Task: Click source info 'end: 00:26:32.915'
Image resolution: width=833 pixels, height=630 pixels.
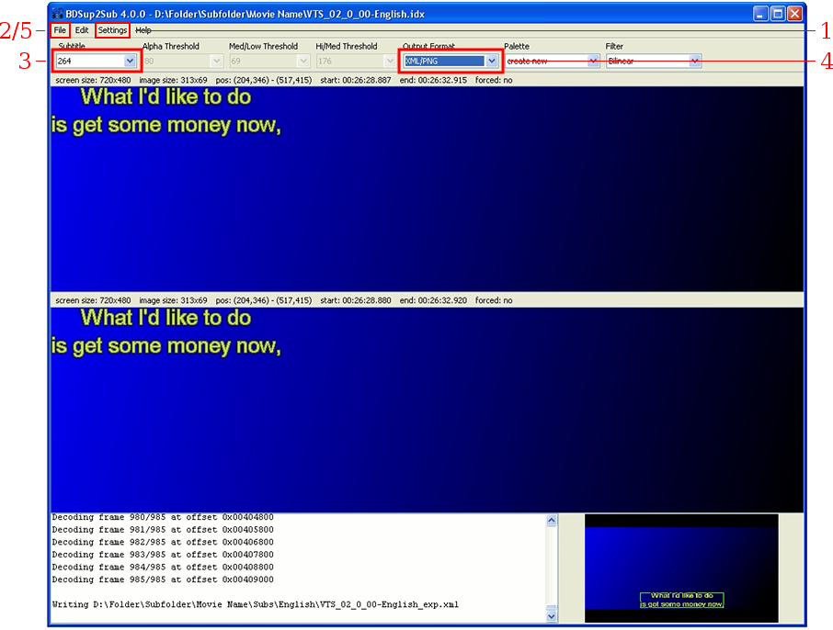Action: 433,80
